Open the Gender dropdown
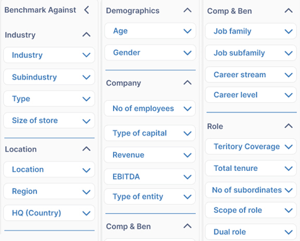The width and height of the screenshot is (300, 241). coord(150,52)
